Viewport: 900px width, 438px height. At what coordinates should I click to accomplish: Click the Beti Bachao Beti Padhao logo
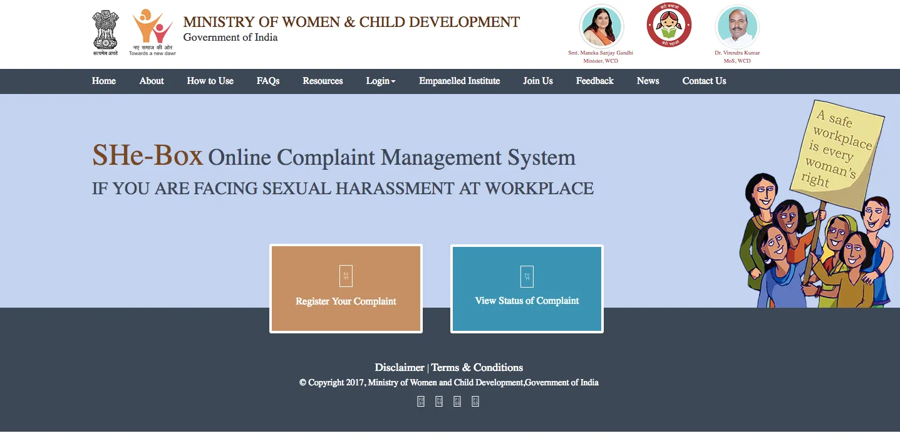coord(669,25)
